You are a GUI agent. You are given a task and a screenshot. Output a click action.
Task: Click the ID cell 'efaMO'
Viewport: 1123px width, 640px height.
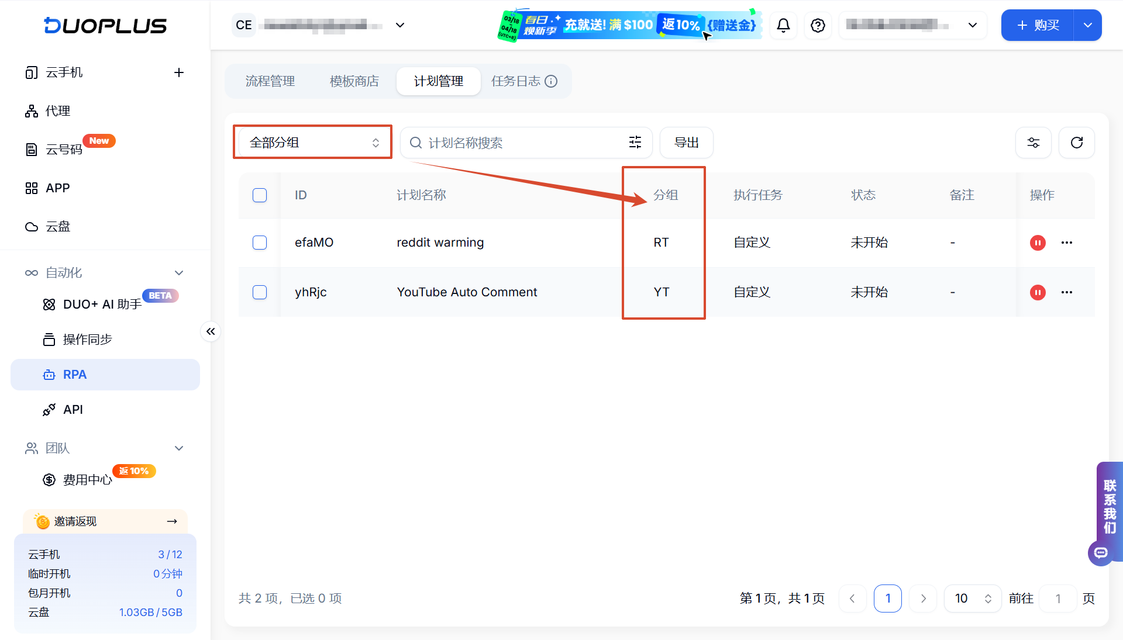click(314, 243)
